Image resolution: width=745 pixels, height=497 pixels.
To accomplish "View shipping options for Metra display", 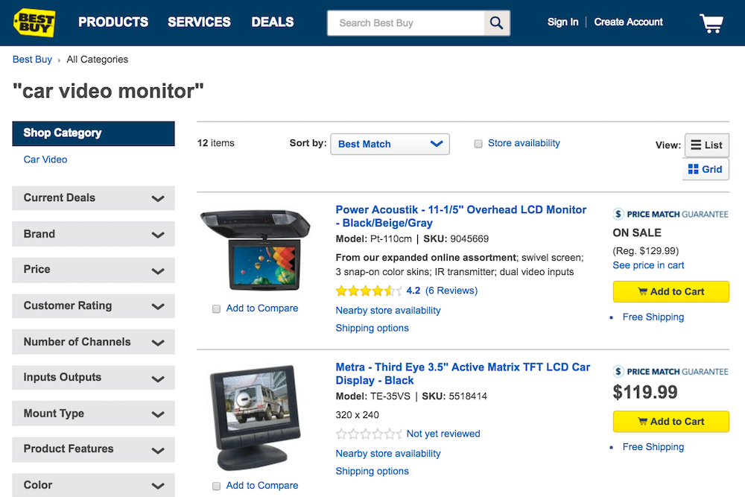I will [x=372, y=472].
